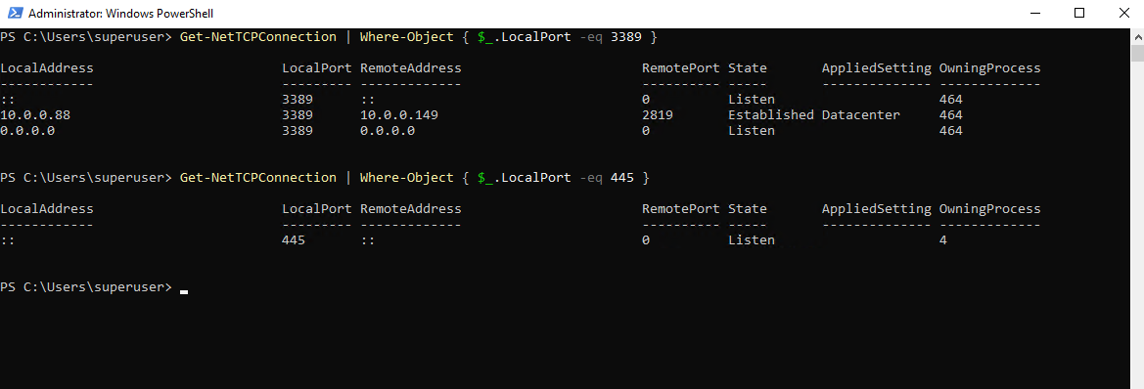Click the second LocalPort column header
The width and height of the screenshot is (1144, 389).
click(x=317, y=209)
